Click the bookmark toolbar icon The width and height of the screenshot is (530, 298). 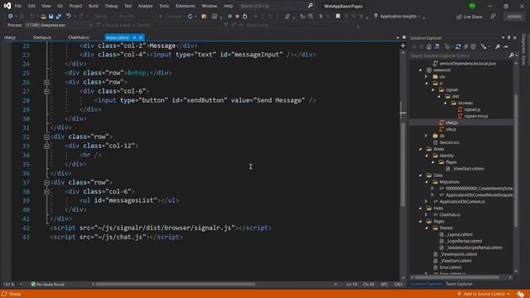338,17
